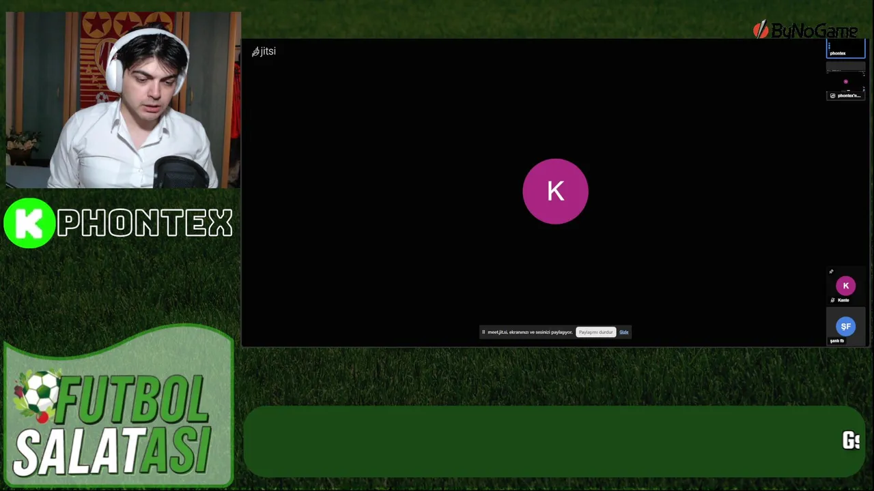This screenshot has height=491, width=874.
Task: Click the large K avatar on stage
Action: [x=555, y=192]
